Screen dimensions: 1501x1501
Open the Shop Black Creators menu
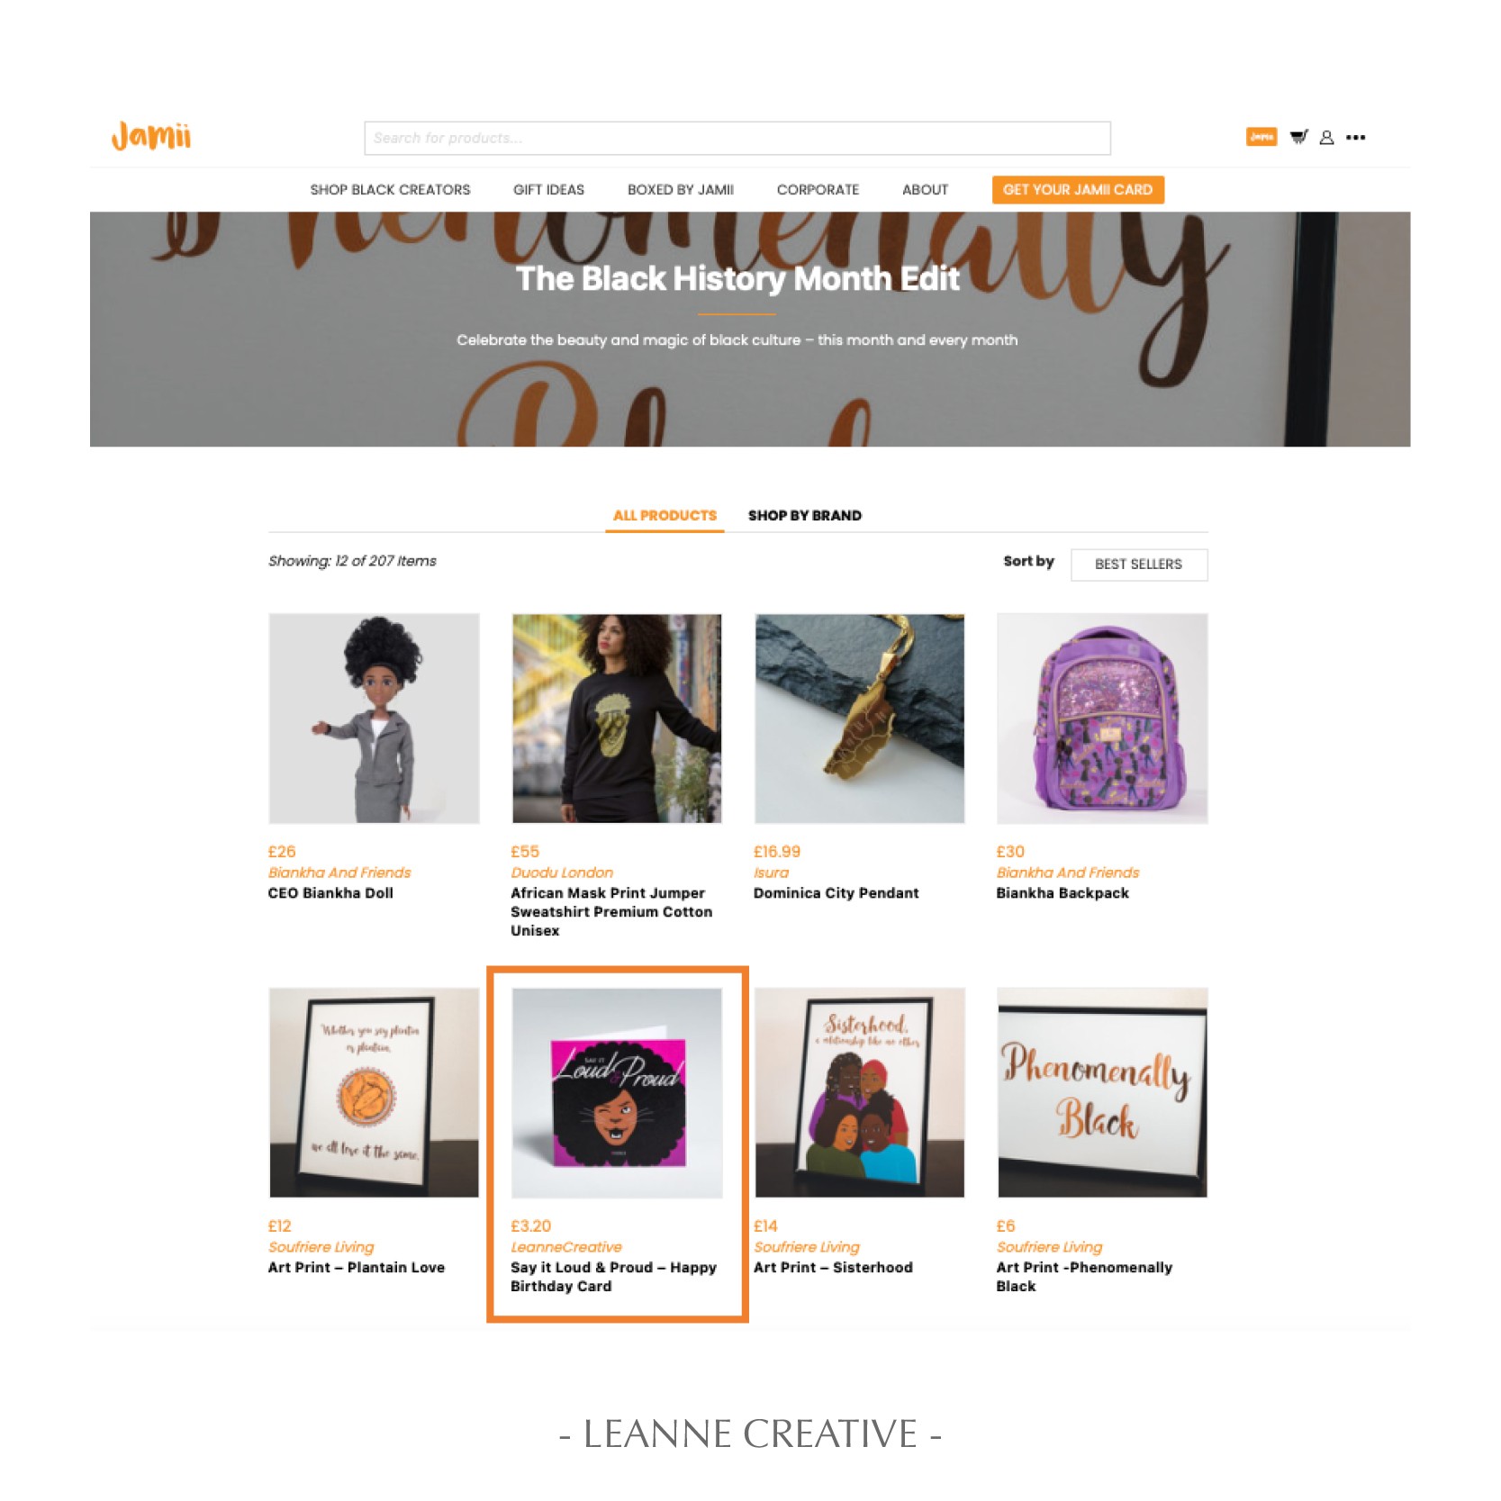point(390,190)
